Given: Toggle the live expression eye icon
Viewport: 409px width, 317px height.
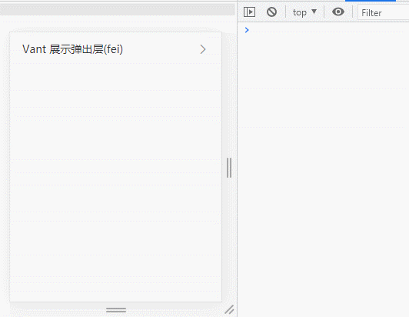Looking at the screenshot, I should [x=338, y=12].
